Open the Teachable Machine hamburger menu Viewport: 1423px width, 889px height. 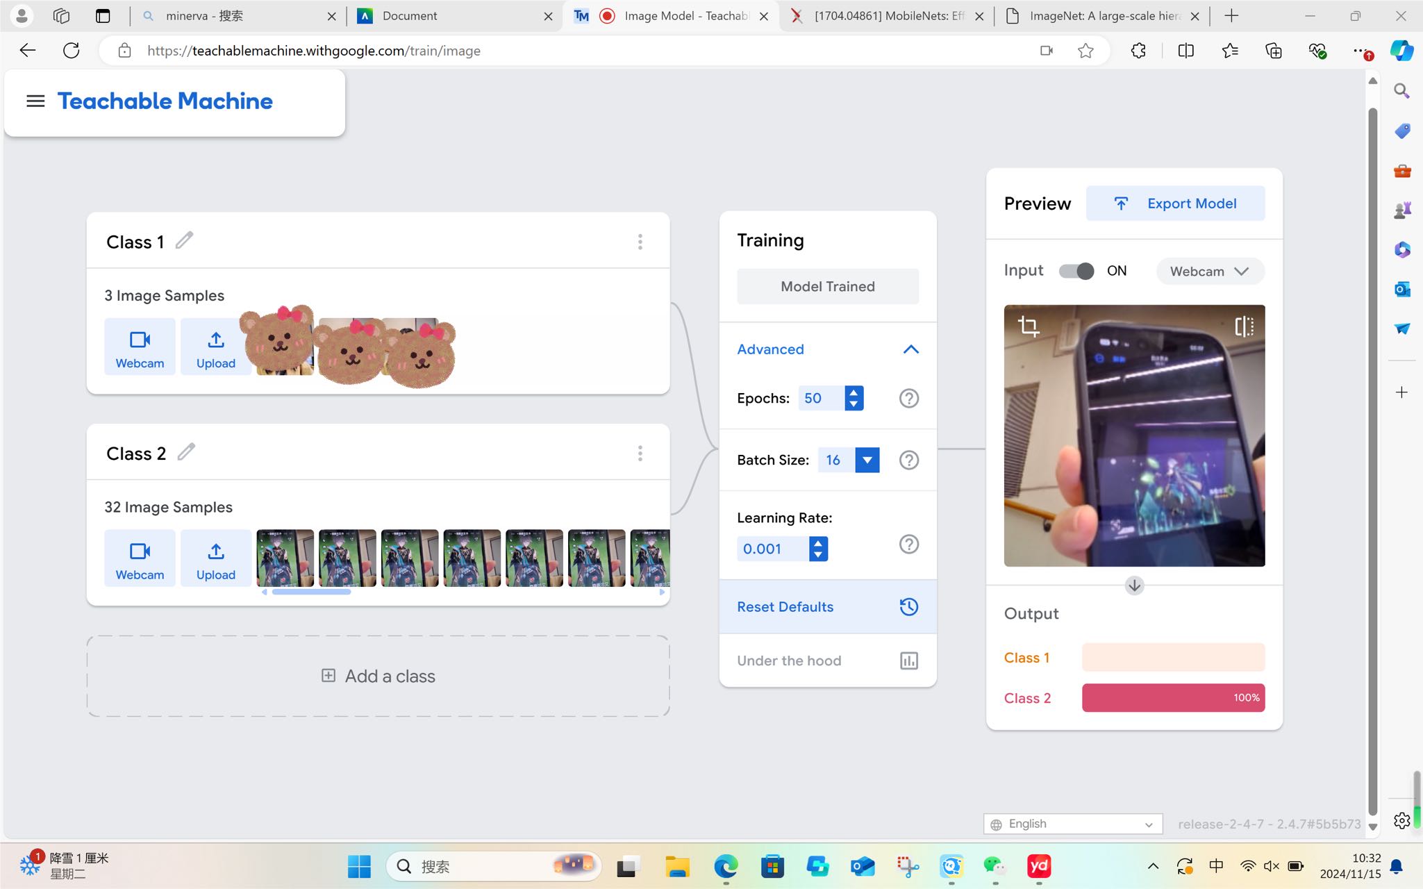tap(35, 101)
